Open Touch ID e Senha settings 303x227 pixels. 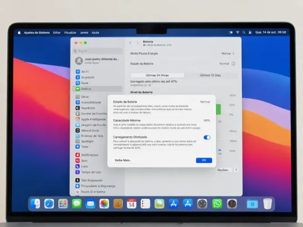97,192
